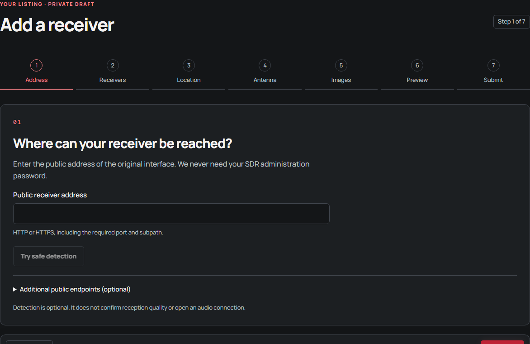530x344 pixels.
Task: Click the 'HTTP or HTTPS' hint text
Action: [x=88, y=232]
